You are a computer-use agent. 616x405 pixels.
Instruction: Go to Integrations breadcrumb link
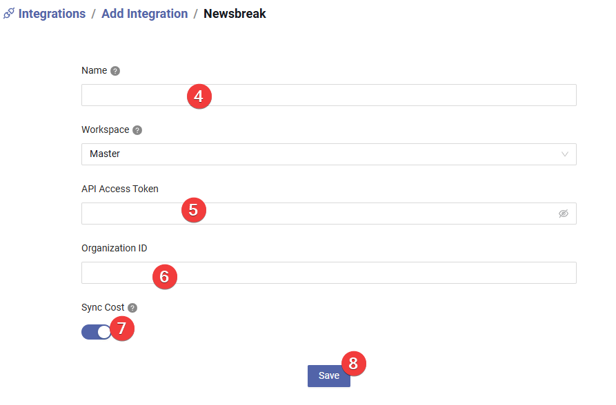52,14
